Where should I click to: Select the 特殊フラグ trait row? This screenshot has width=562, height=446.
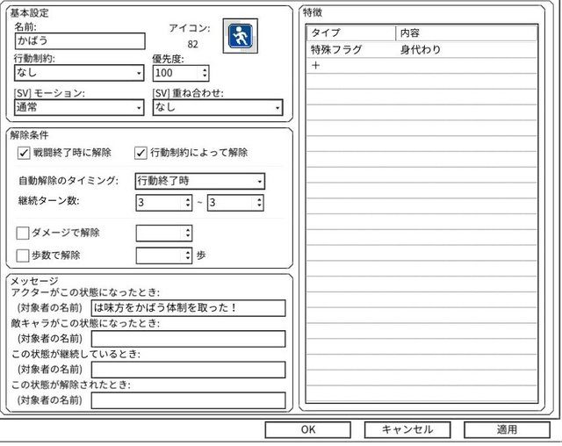[x=421, y=50]
